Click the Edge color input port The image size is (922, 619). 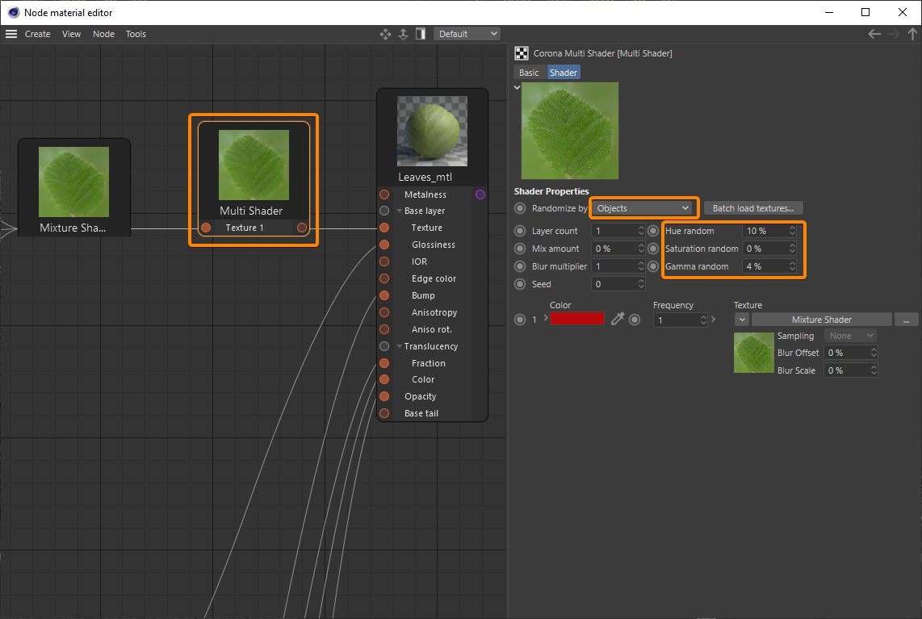click(x=384, y=278)
